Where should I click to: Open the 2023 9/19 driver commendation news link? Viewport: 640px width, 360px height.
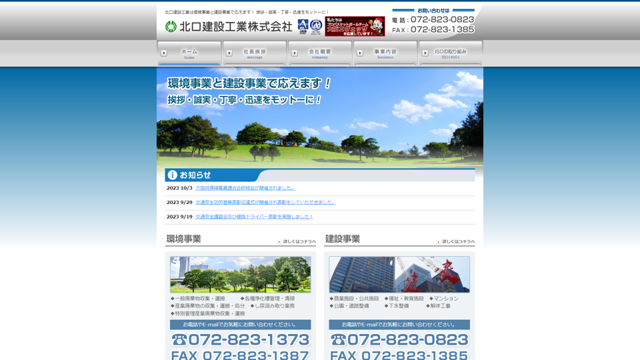[254, 217]
